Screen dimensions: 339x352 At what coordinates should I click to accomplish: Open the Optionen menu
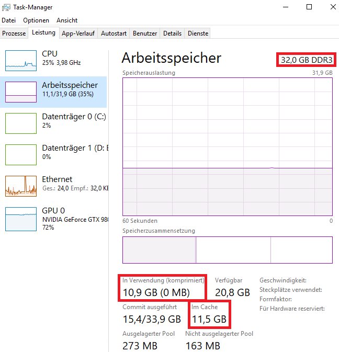[x=36, y=20]
